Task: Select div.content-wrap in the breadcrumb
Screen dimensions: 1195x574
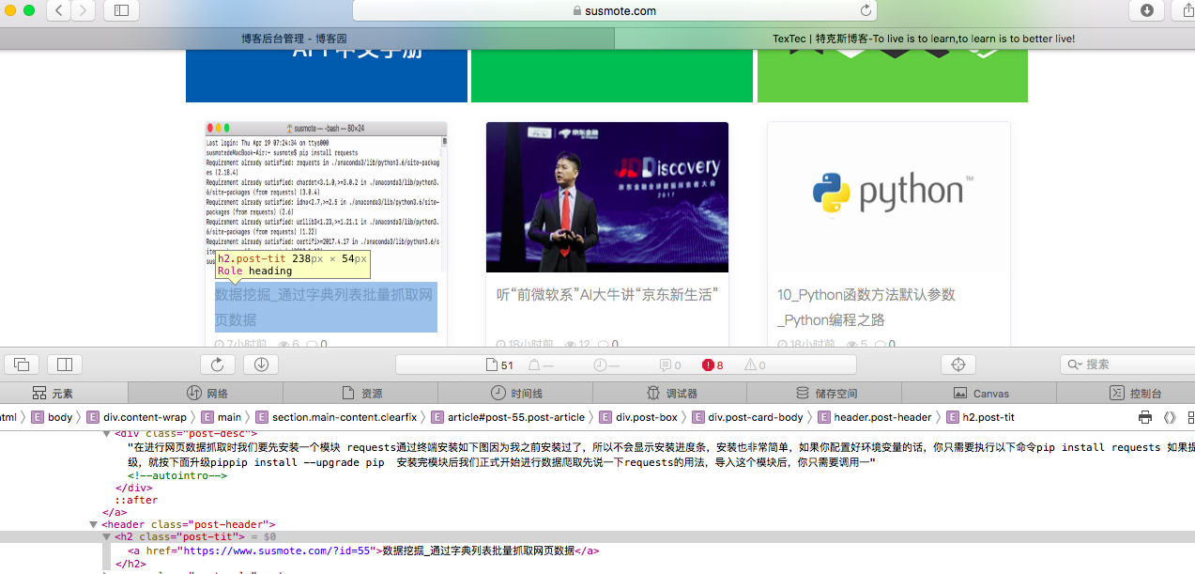Action: point(137,417)
